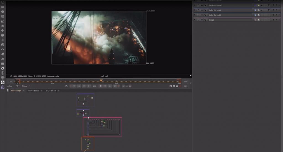The image size is (283, 152).
Task: Click the pane layout icon beside Node Graph
Action: [7, 91]
